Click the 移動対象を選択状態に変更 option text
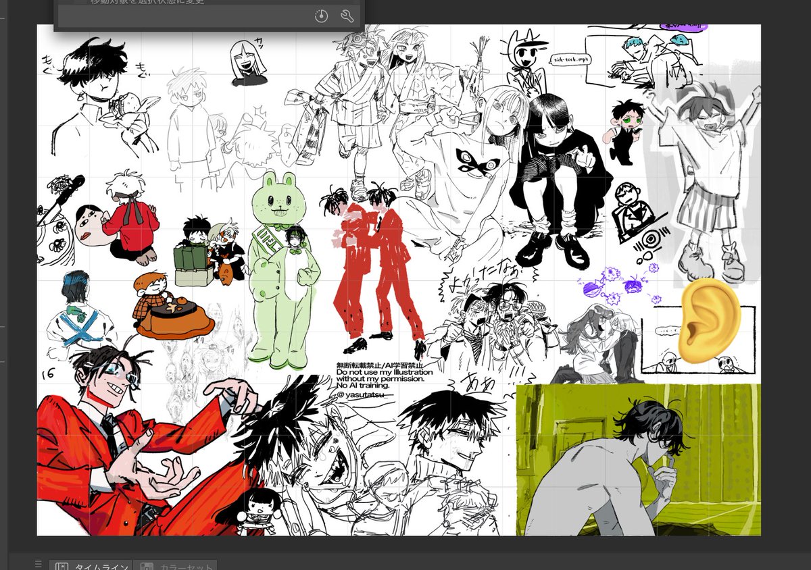The image size is (811, 570). point(147,2)
